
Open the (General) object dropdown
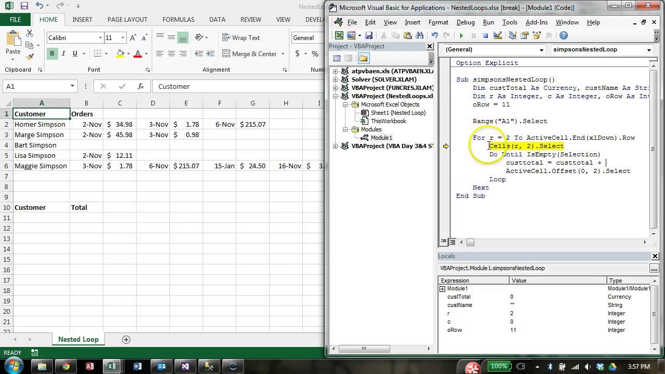click(x=541, y=50)
